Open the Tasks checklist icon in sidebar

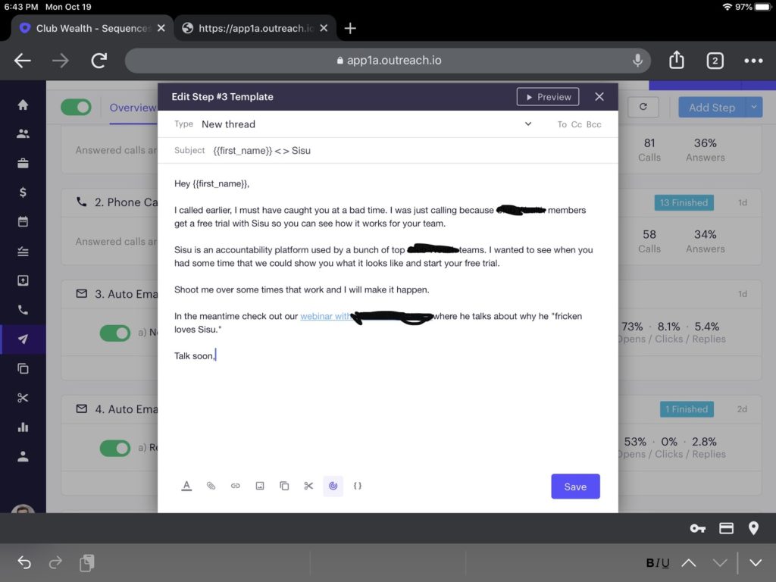[x=23, y=252]
